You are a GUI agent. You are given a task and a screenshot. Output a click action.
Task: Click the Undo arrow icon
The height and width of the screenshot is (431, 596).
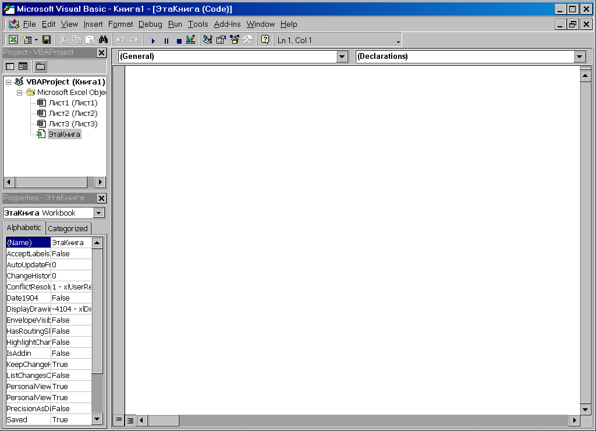click(x=120, y=40)
